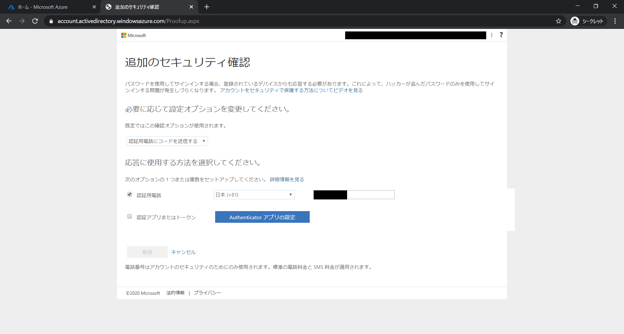Click the Authenticator アプリの設定 button
Image resolution: width=624 pixels, height=334 pixels.
(x=262, y=217)
